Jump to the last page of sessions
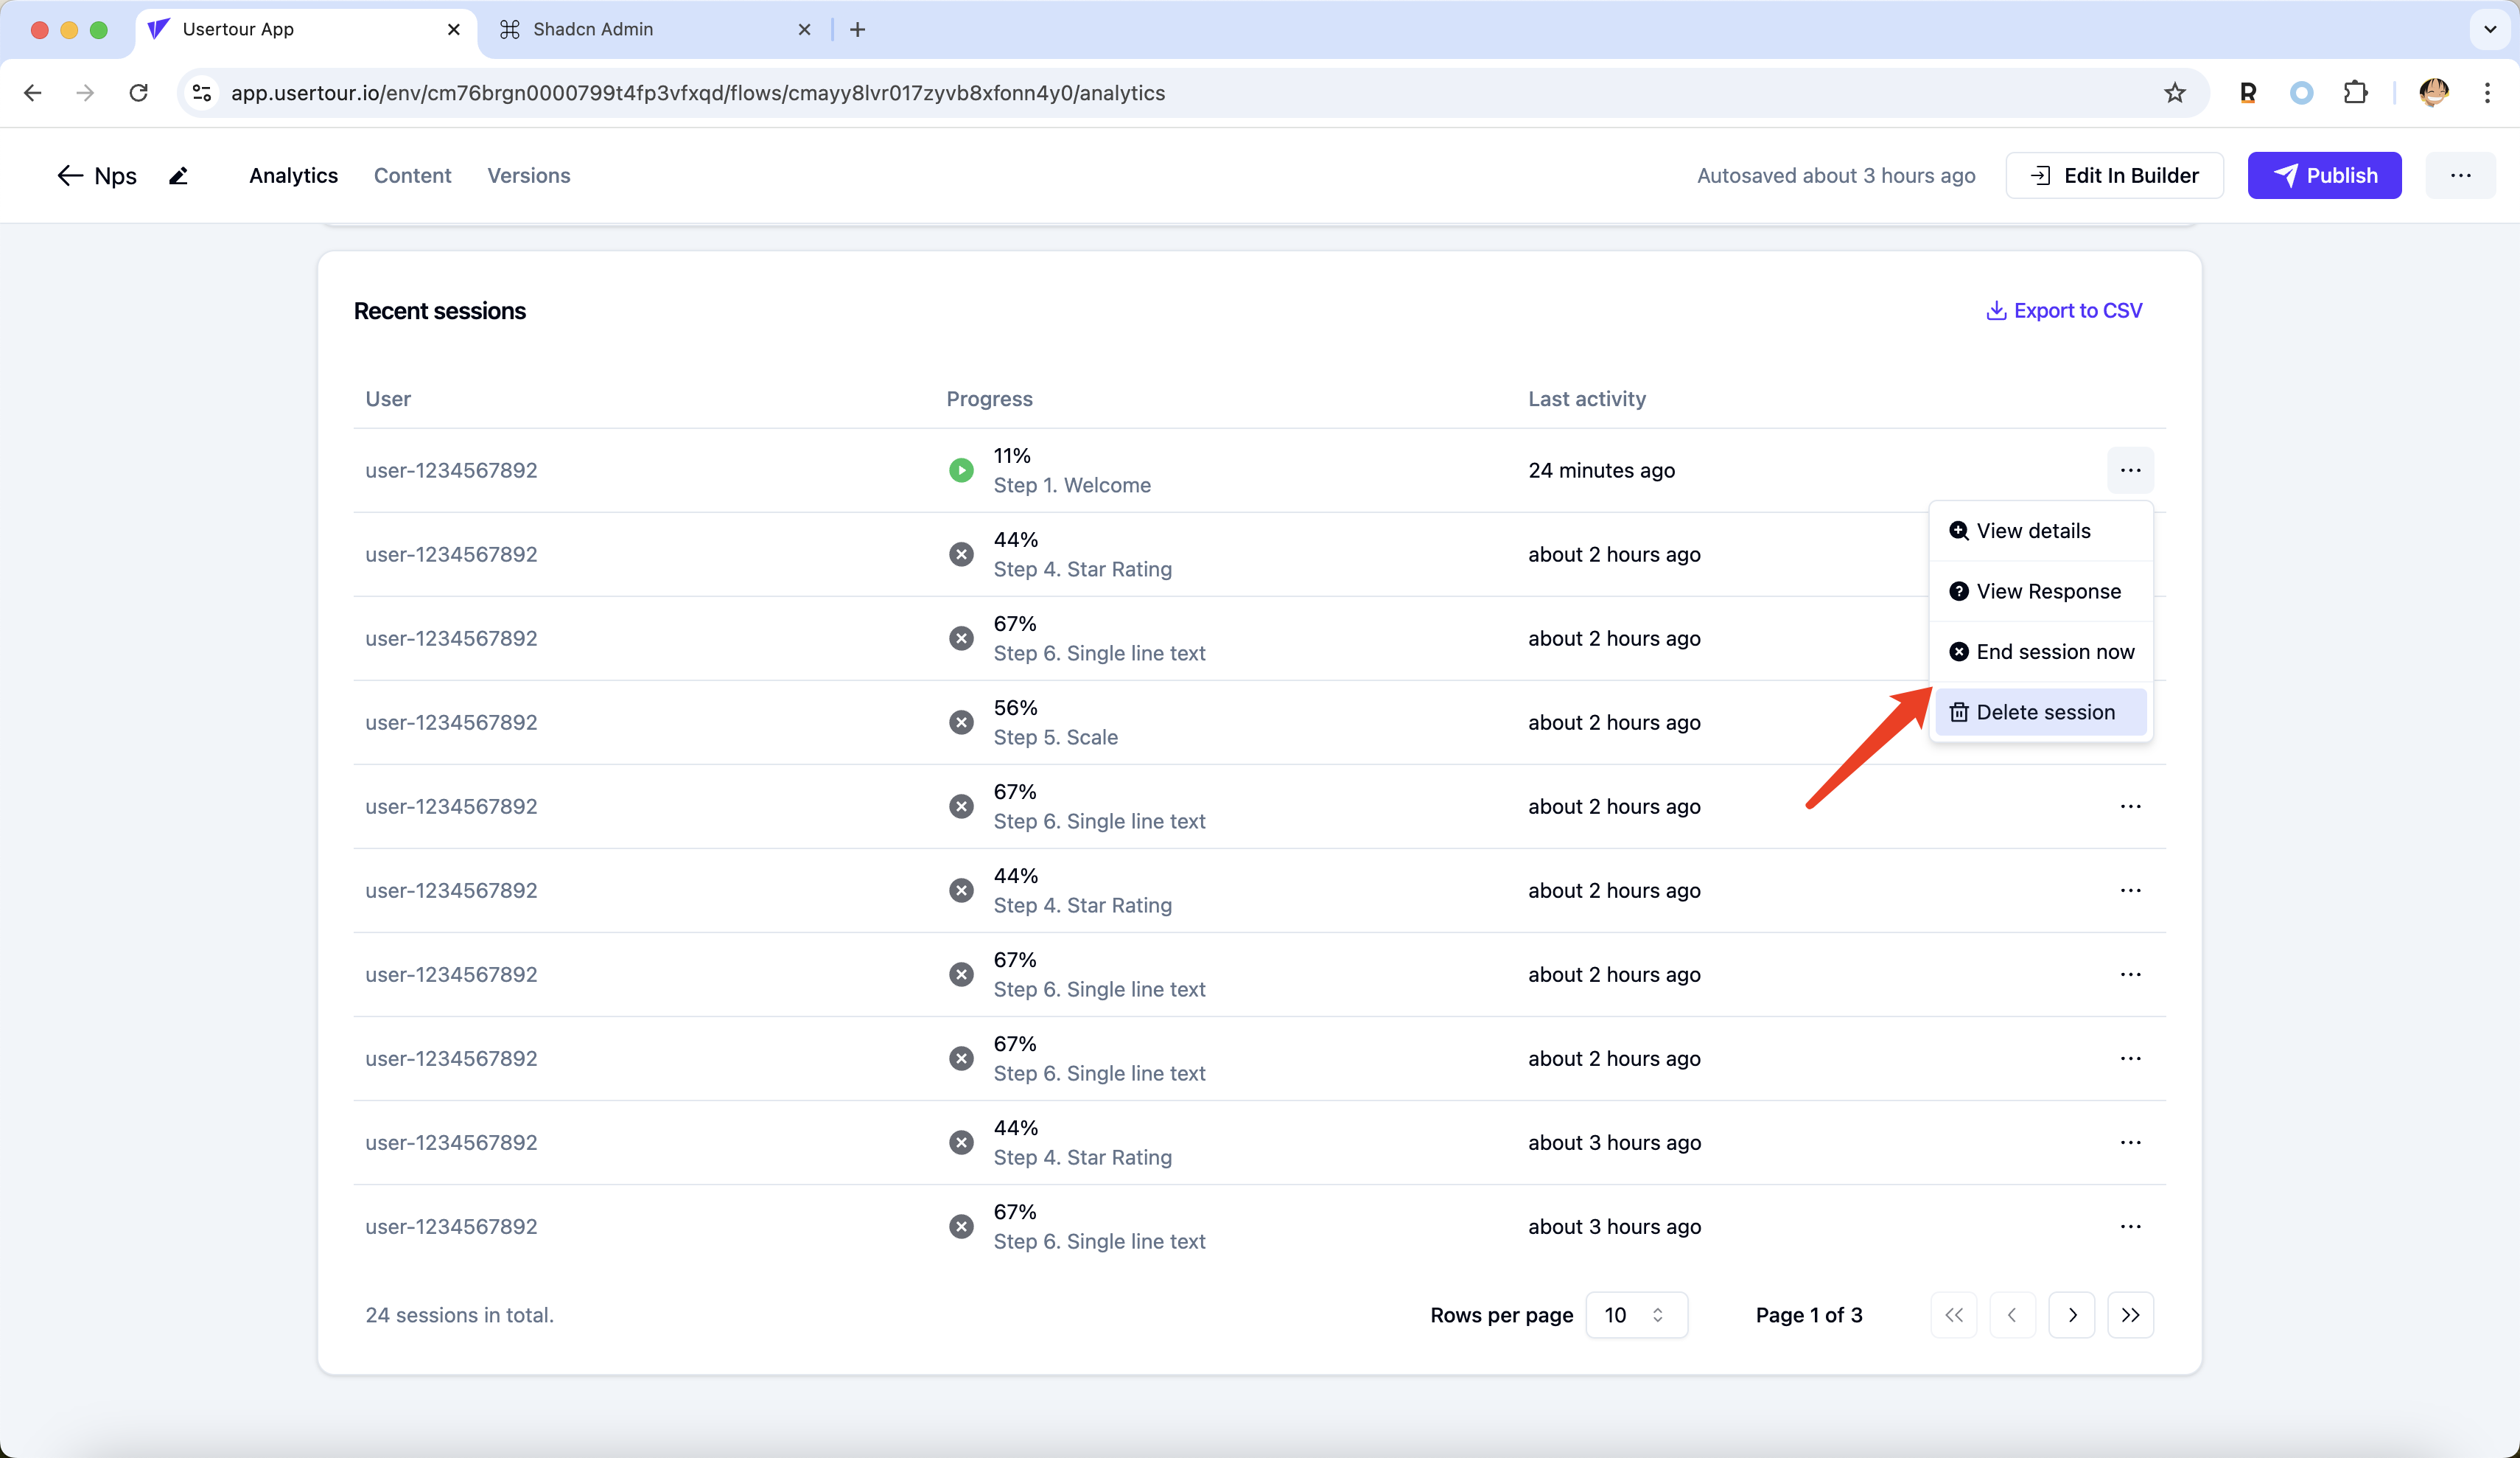The height and width of the screenshot is (1458, 2520). click(2130, 1315)
